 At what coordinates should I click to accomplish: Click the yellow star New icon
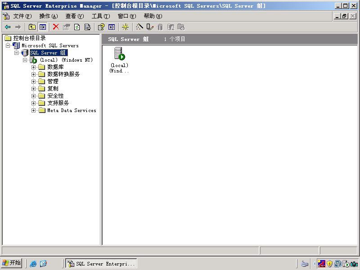(x=125, y=27)
